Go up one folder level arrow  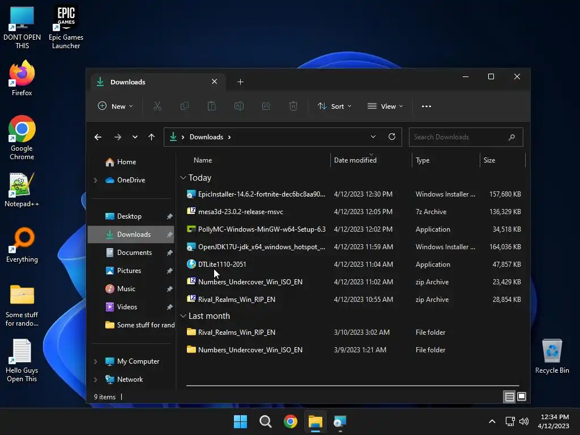(x=151, y=137)
